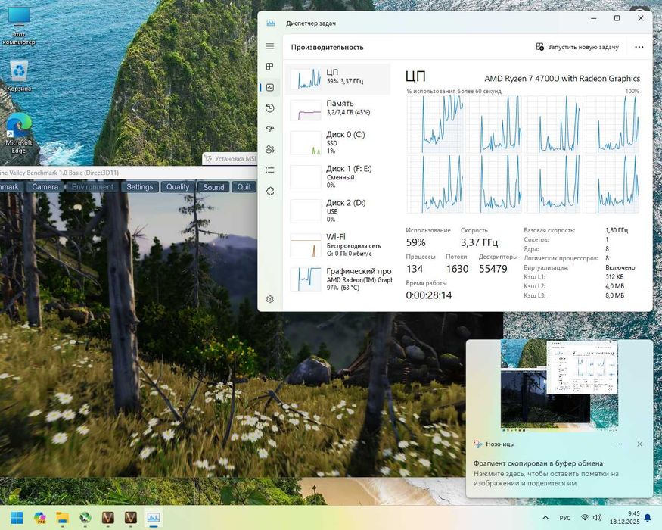Click the Task Manager title bar app icon
The image size is (662, 530).
pyautogui.click(x=271, y=23)
